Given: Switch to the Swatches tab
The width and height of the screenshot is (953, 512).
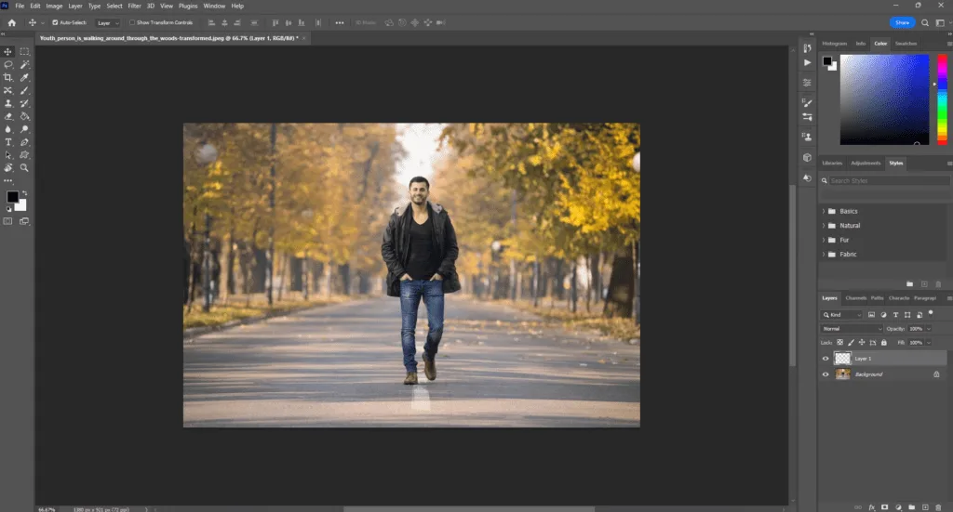Looking at the screenshot, I should pos(906,44).
